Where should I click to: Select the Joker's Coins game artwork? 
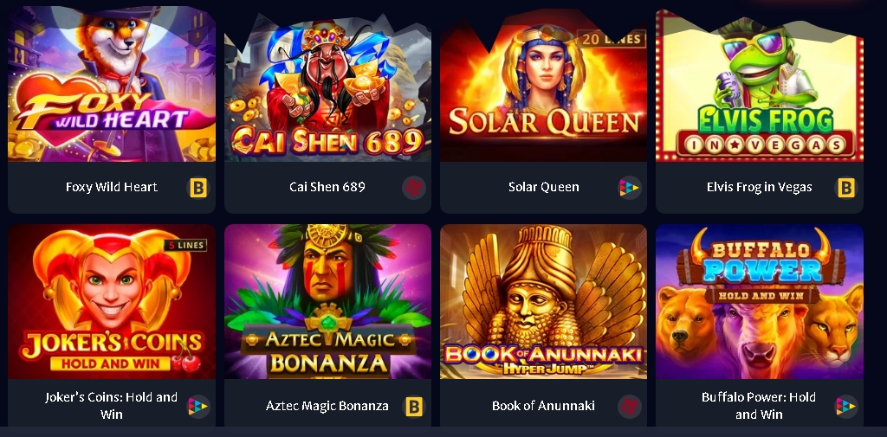[112, 301]
